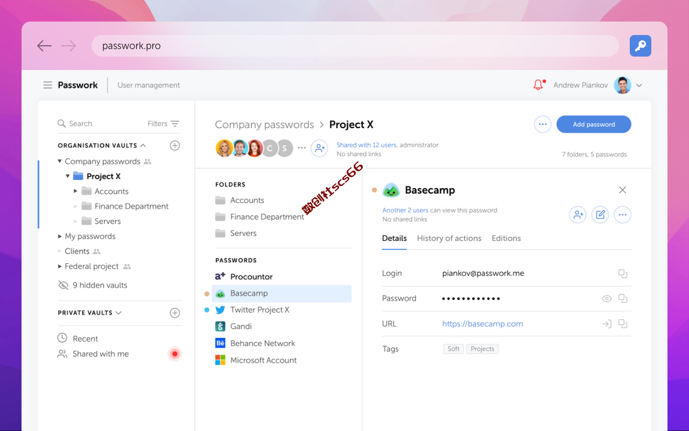
Task: Expand the Finance Department tree folder
Action: coord(75,206)
